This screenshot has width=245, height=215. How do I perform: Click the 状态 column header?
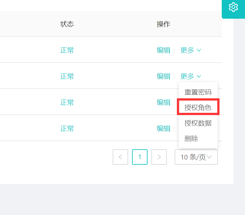[67, 24]
